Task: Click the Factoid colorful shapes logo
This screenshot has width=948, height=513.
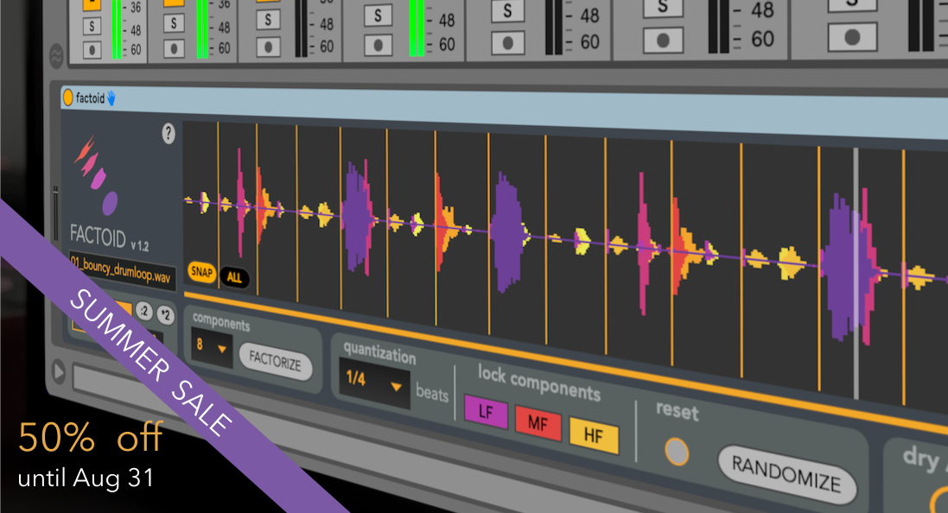Action: pyautogui.click(x=97, y=176)
